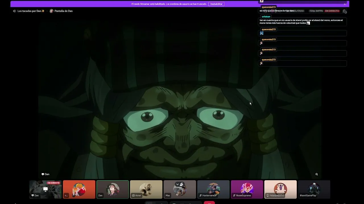Select the orange participant tile with anime avatar
The width and height of the screenshot is (364, 204).
tap(79, 189)
